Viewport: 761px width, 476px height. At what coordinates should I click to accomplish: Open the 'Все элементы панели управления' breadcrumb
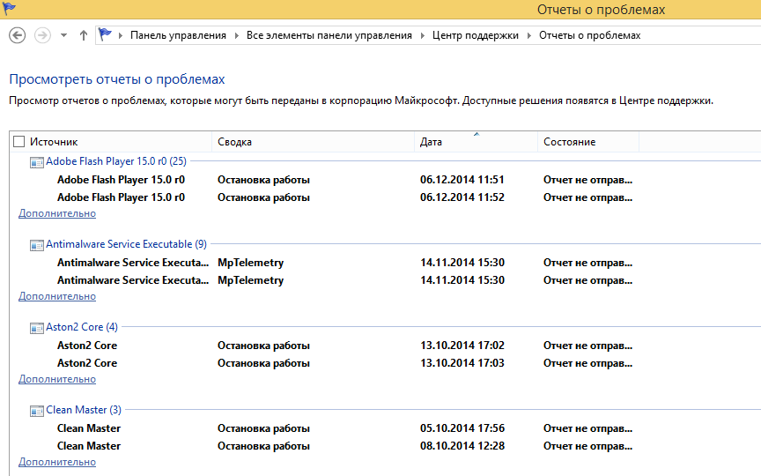(x=329, y=35)
